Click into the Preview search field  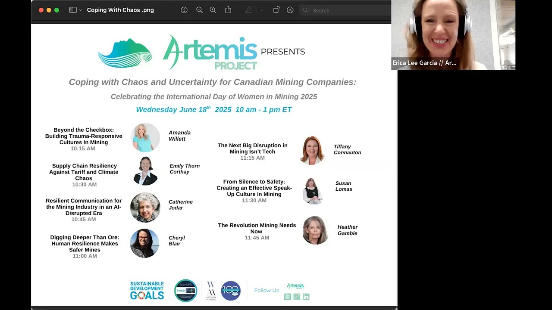[345, 10]
